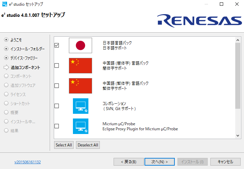Select the デバイス・ファミリー step radio
This screenshot has height=169, width=244.
[6, 58]
